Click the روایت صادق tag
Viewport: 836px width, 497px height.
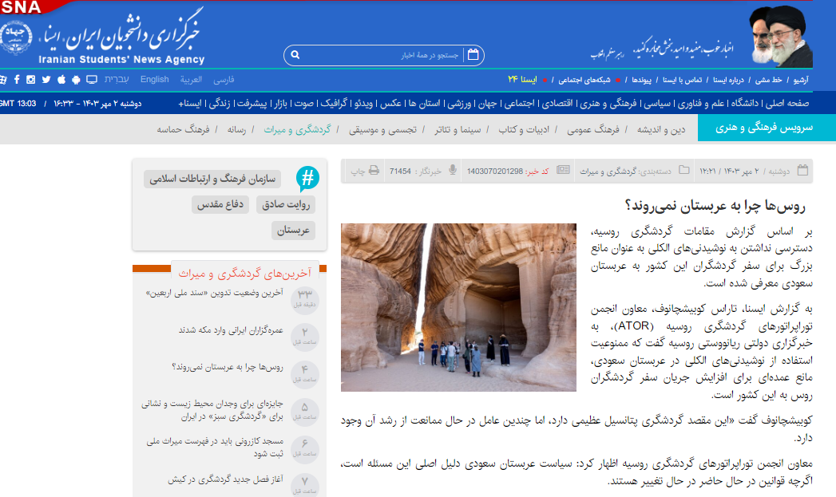point(286,204)
